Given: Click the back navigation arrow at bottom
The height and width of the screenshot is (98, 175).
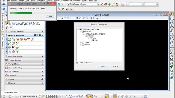Looking at the screenshot, I should pyautogui.click(x=4, y=96).
